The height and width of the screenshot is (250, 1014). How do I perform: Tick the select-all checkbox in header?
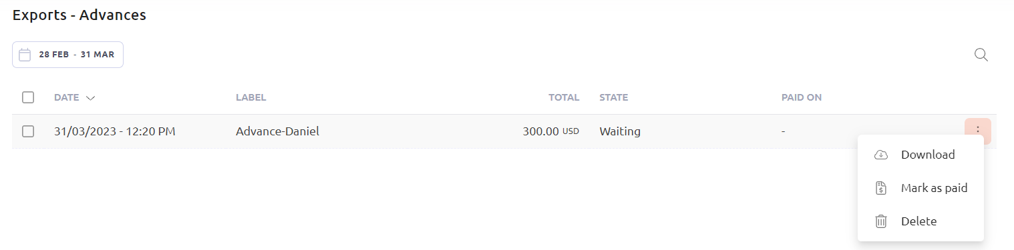[x=28, y=97]
